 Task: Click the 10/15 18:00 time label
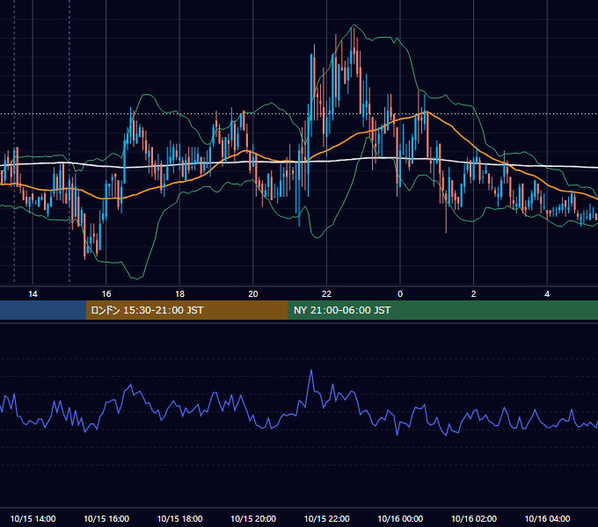tap(179, 518)
